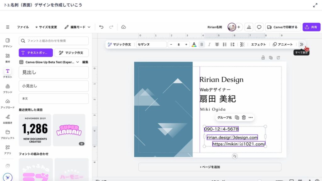Open the hamburger main menu
Image resolution: width=322 pixels, height=181 pixels.
[x=8, y=27]
